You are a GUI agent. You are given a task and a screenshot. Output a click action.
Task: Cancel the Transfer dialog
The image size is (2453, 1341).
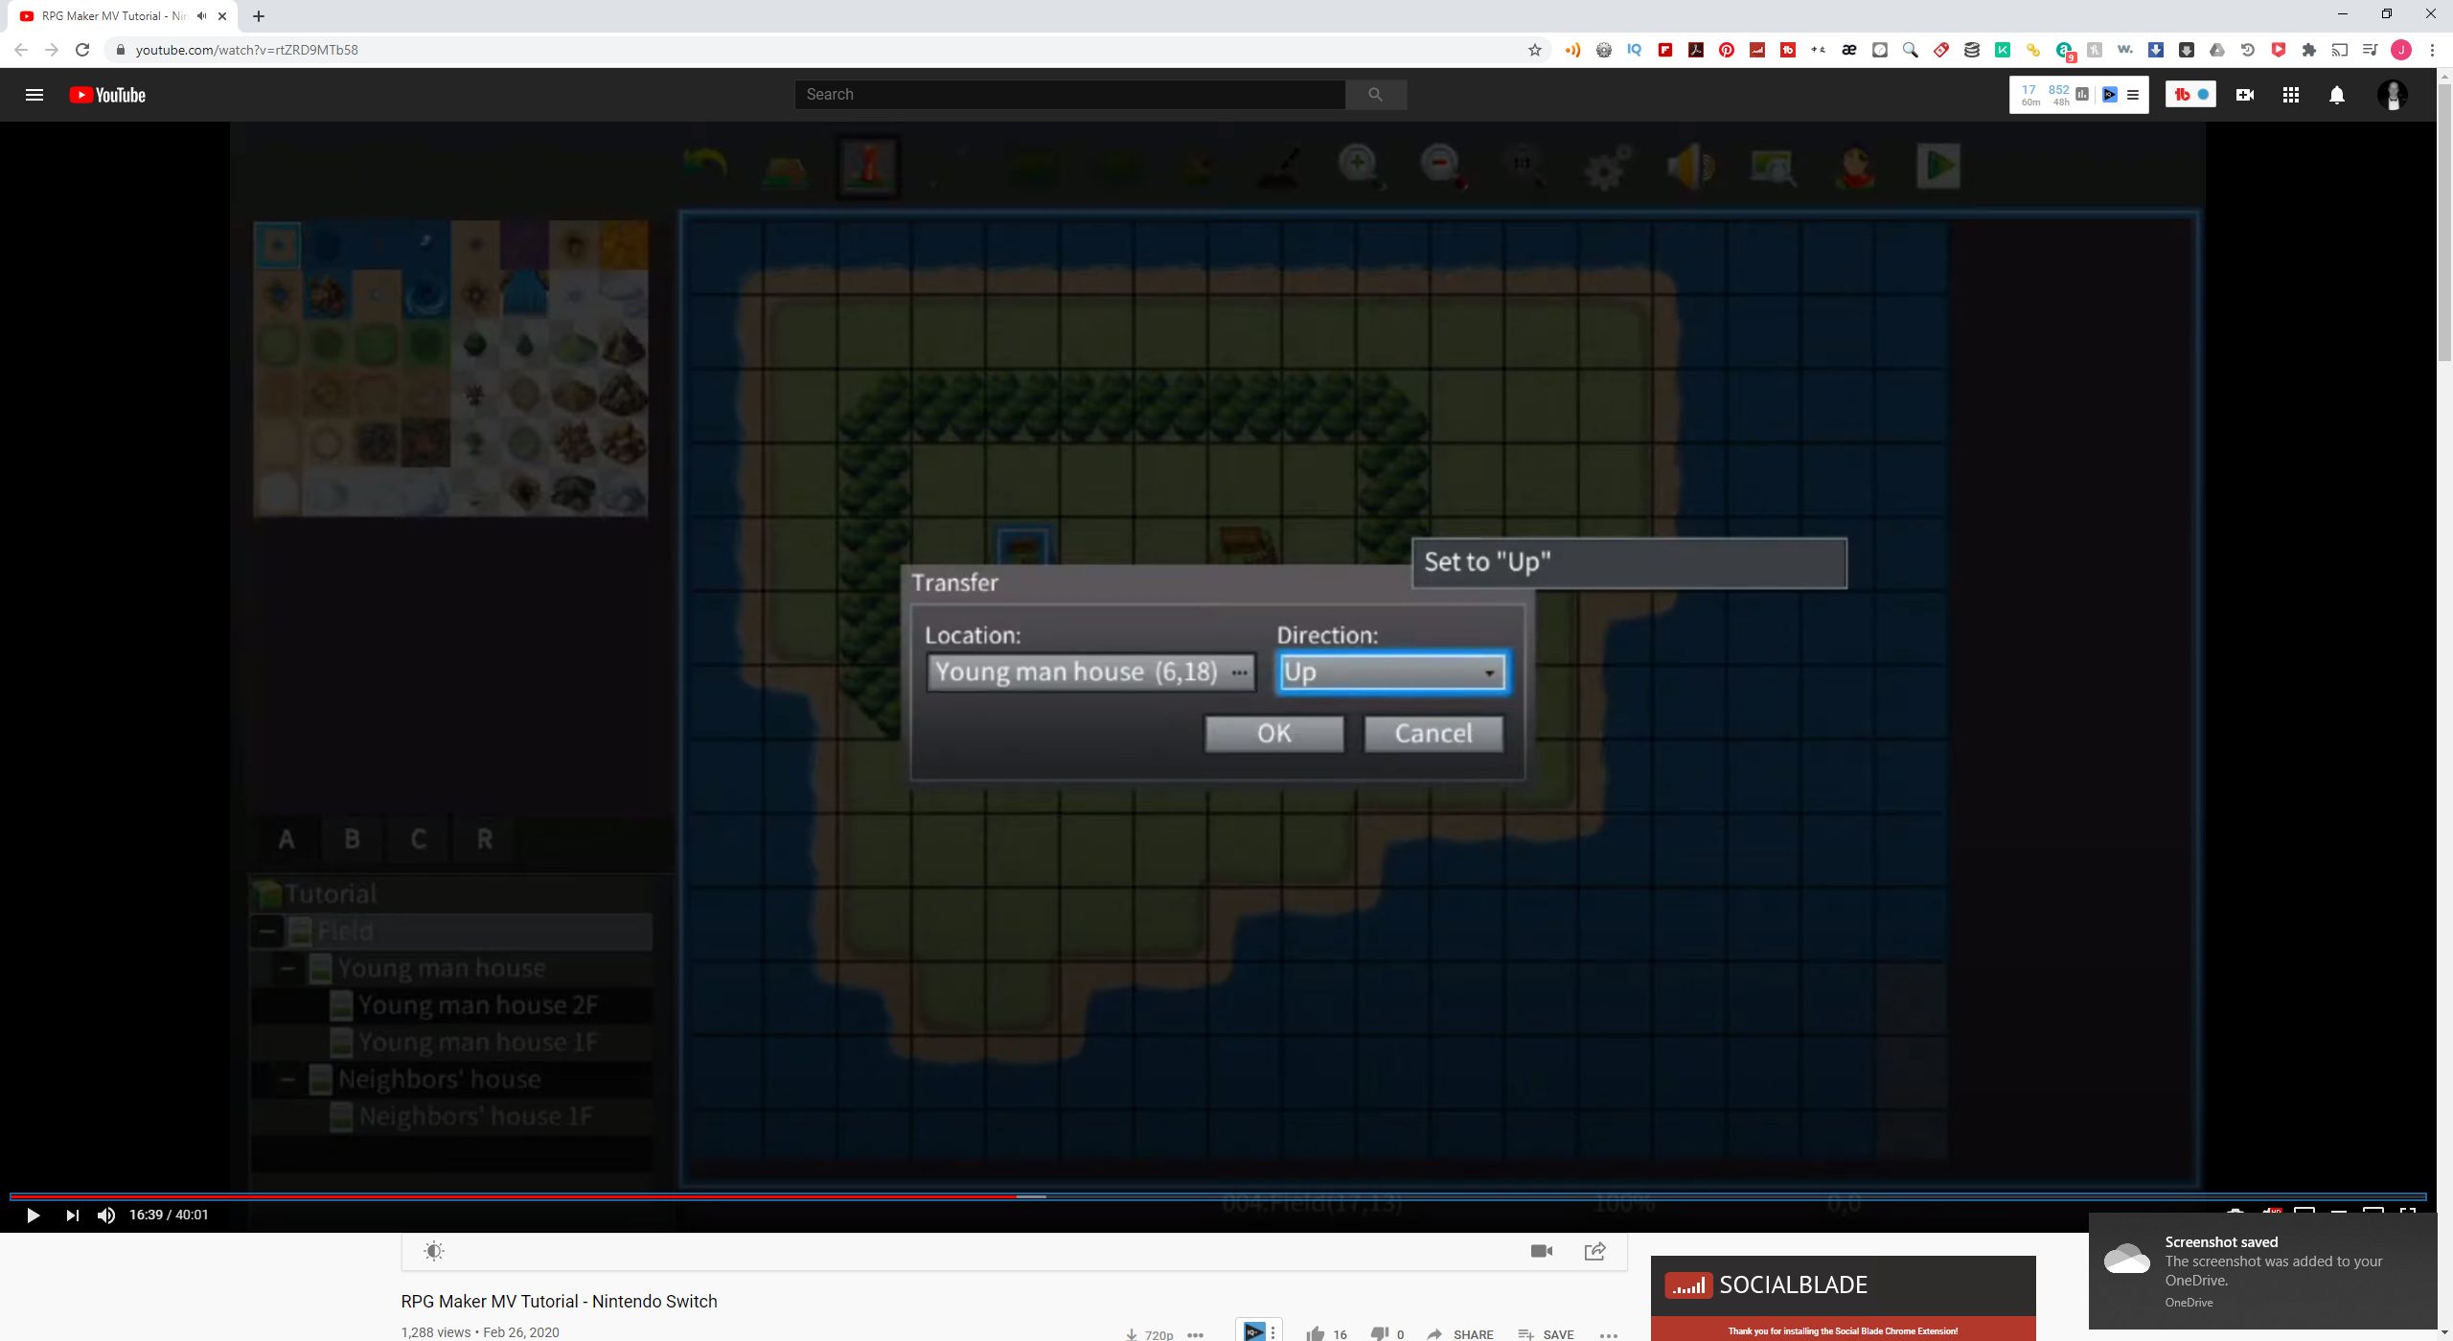pos(1433,734)
